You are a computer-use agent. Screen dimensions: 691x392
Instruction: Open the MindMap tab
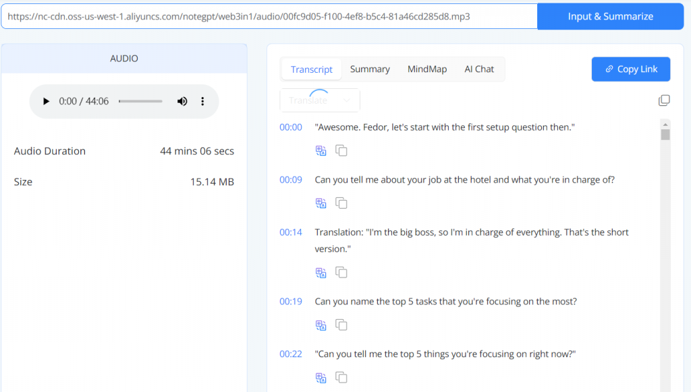pyautogui.click(x=426, y=69)
